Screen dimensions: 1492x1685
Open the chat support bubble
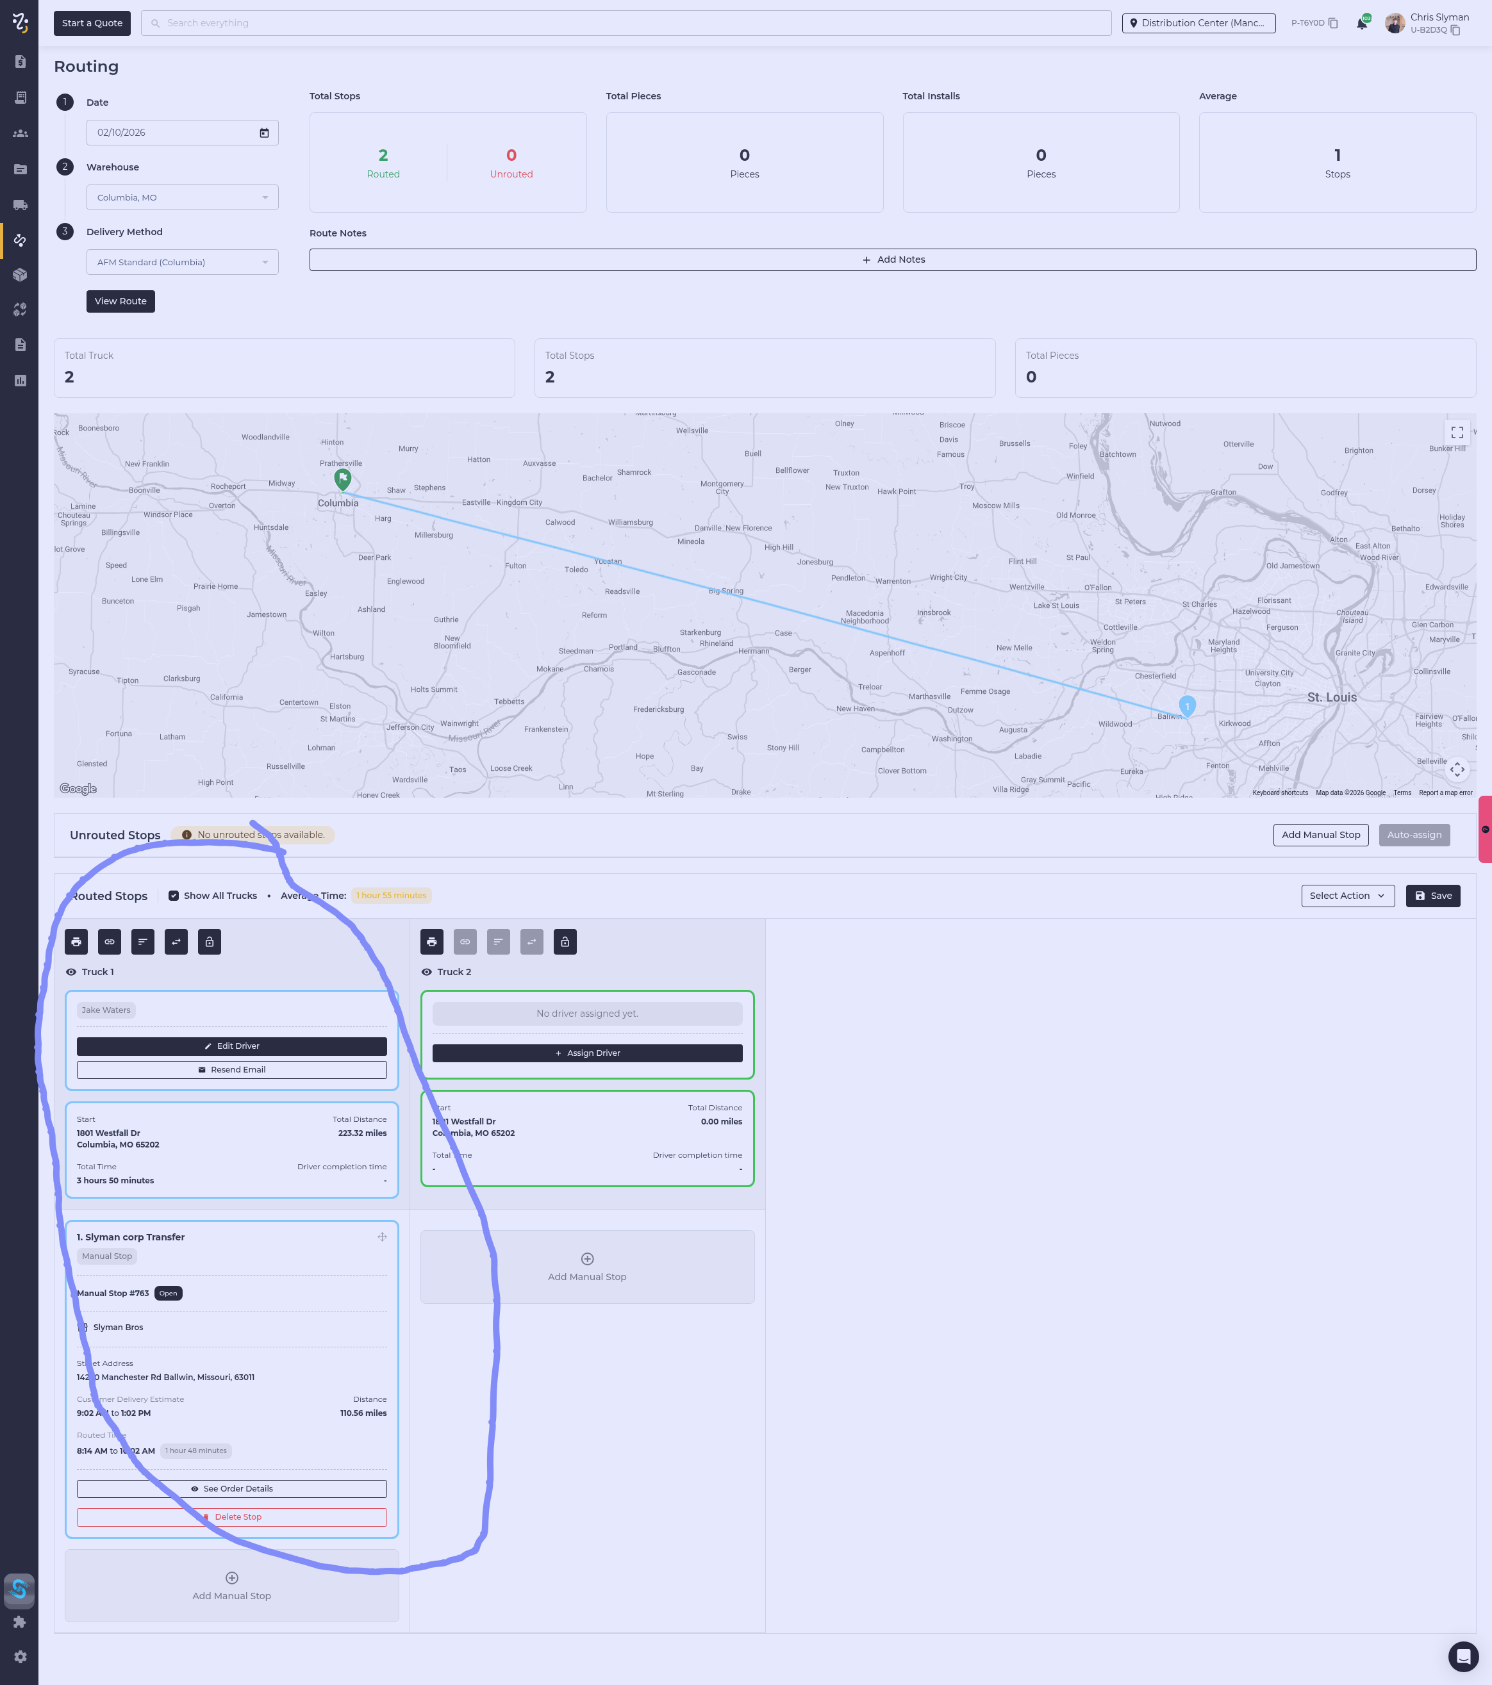1463,1656
